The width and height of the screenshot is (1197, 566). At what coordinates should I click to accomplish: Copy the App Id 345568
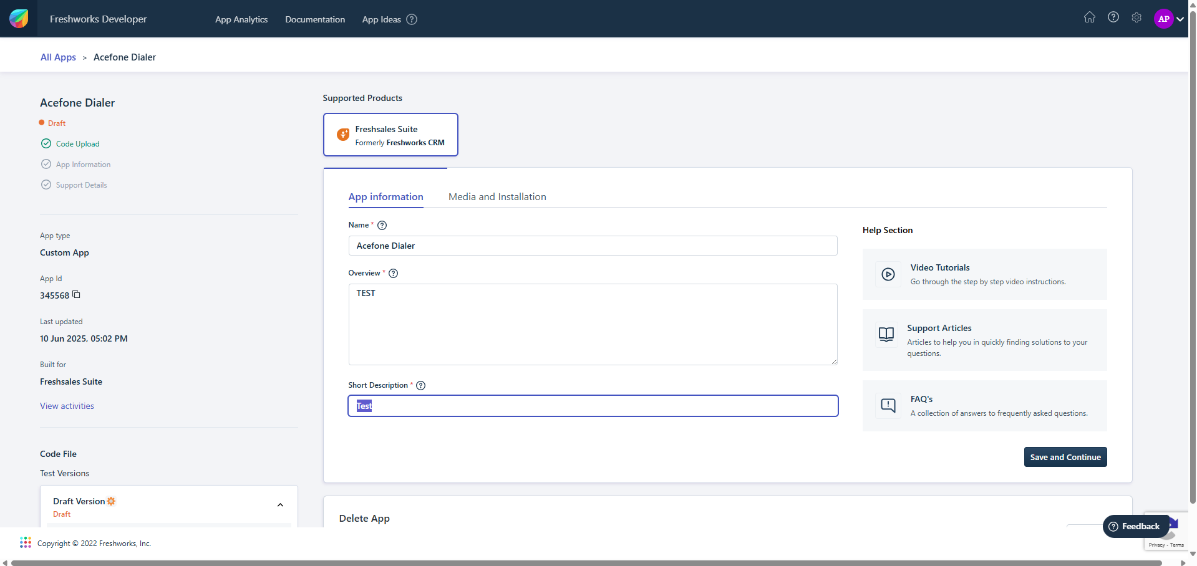coord(77,295)
